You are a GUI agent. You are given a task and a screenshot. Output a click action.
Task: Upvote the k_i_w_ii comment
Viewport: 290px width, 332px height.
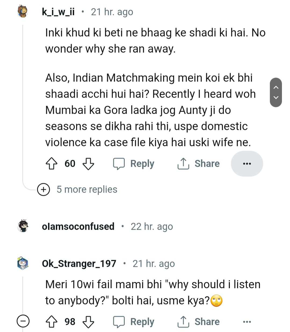(x=51, y=164)
